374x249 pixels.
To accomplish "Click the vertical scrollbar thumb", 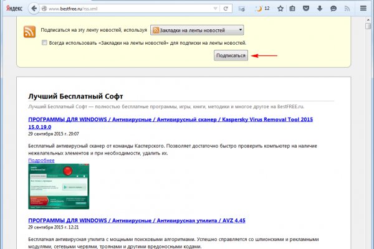I will coord(368,26).
